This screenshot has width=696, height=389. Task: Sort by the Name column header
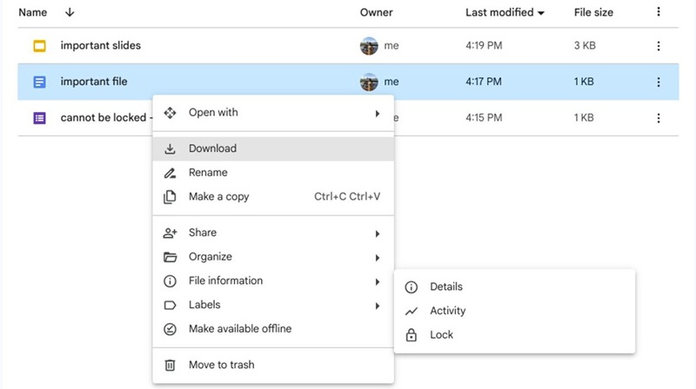point(32,12)
